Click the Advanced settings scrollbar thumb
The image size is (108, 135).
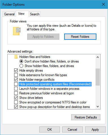pyautogui.click(x=98, y=77)
